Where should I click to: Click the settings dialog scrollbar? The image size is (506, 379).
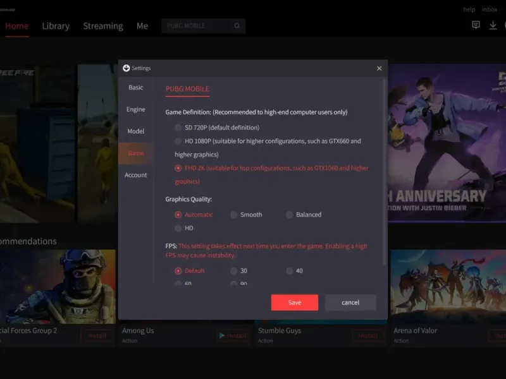(x=384, y=172)
